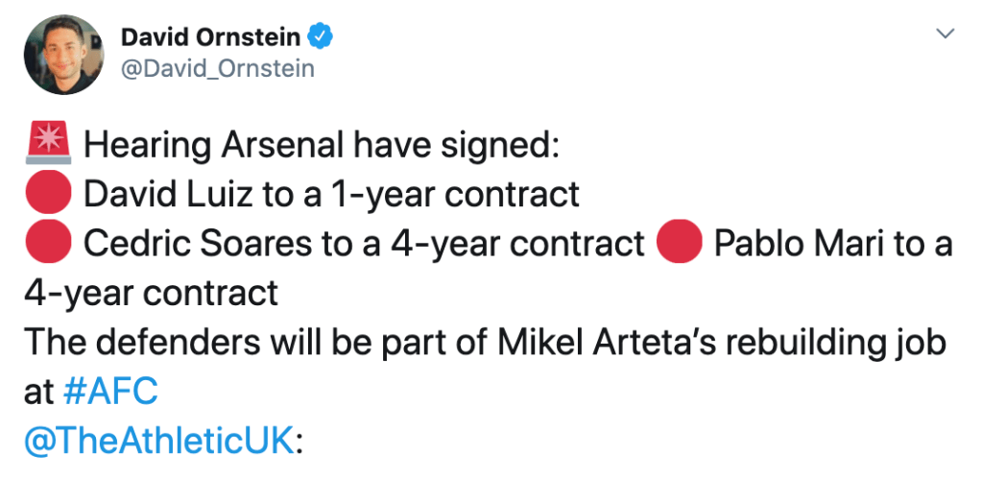The height and width of the screenshot is (477, 982).
Task: Click "David Luiz to a 1-year contract" line
Action: [331, 195]
